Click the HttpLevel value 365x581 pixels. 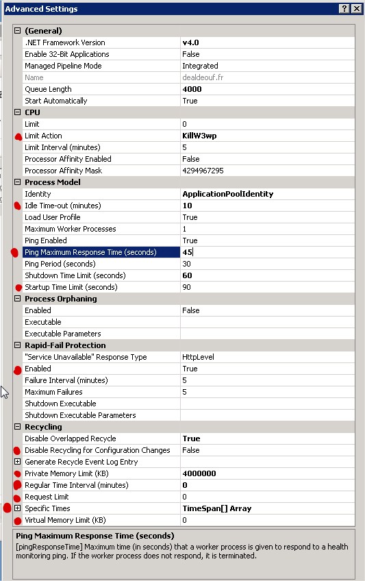pyautogui.click(x=267, y=357)
